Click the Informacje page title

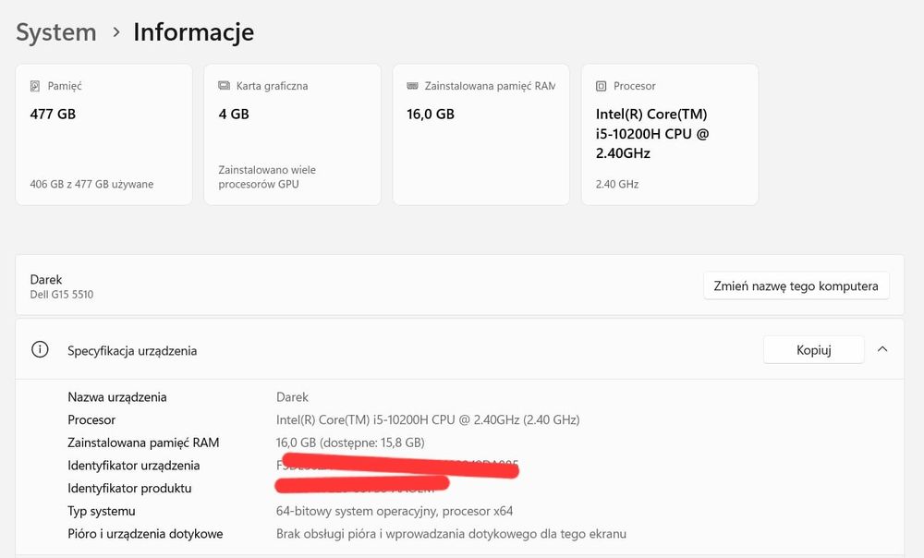pos(193,32)
